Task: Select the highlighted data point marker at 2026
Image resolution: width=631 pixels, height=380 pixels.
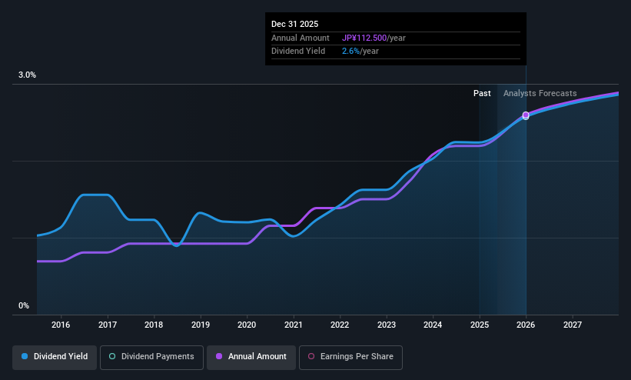Action: point(526,115)
